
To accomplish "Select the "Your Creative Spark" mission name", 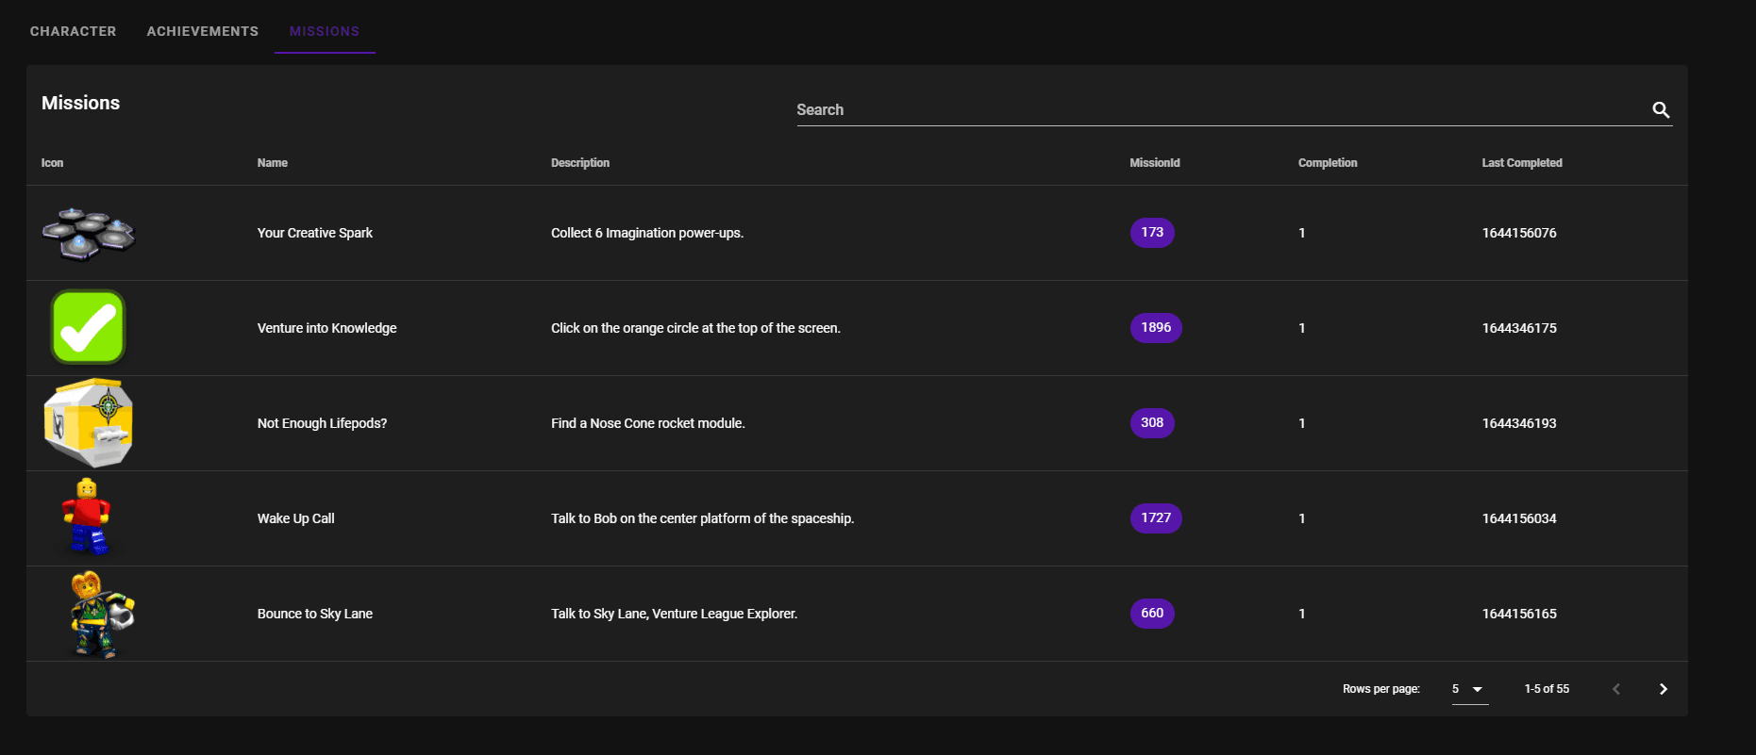I will click(x=315, y=233).
